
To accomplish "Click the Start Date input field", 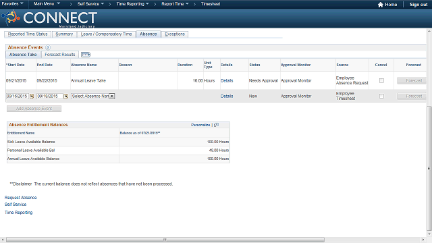I will 18,96.
